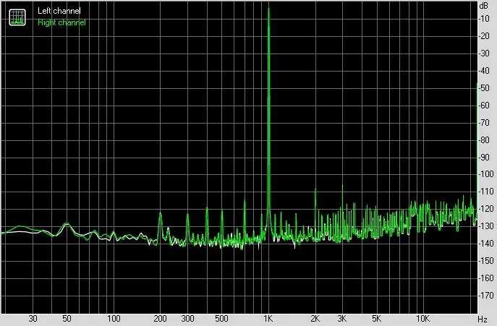Click the -50 dB axis label
Viewport: 497px width, 326px height.
pos(484,88)
